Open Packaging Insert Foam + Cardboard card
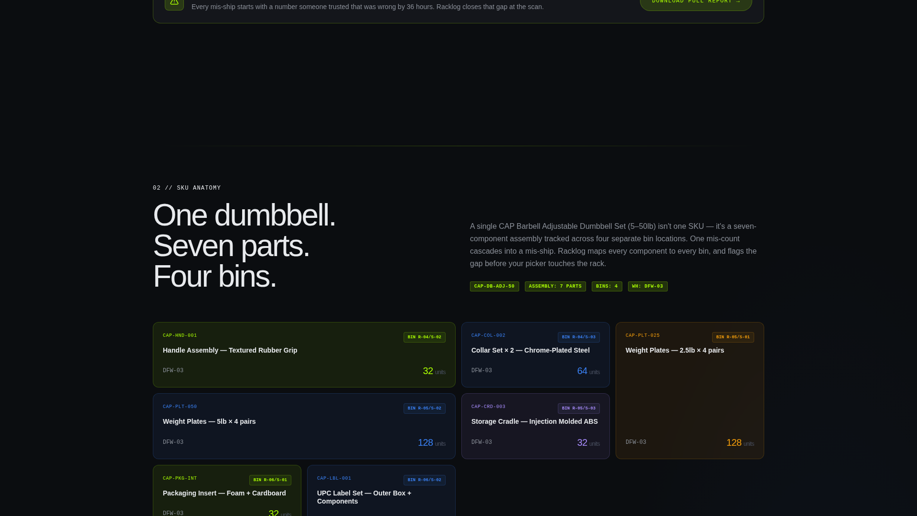 227,491
